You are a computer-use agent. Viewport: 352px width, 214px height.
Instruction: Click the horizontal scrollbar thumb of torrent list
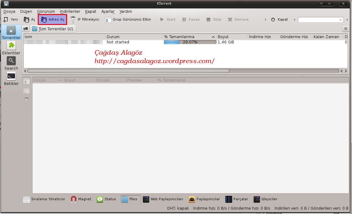128,71
